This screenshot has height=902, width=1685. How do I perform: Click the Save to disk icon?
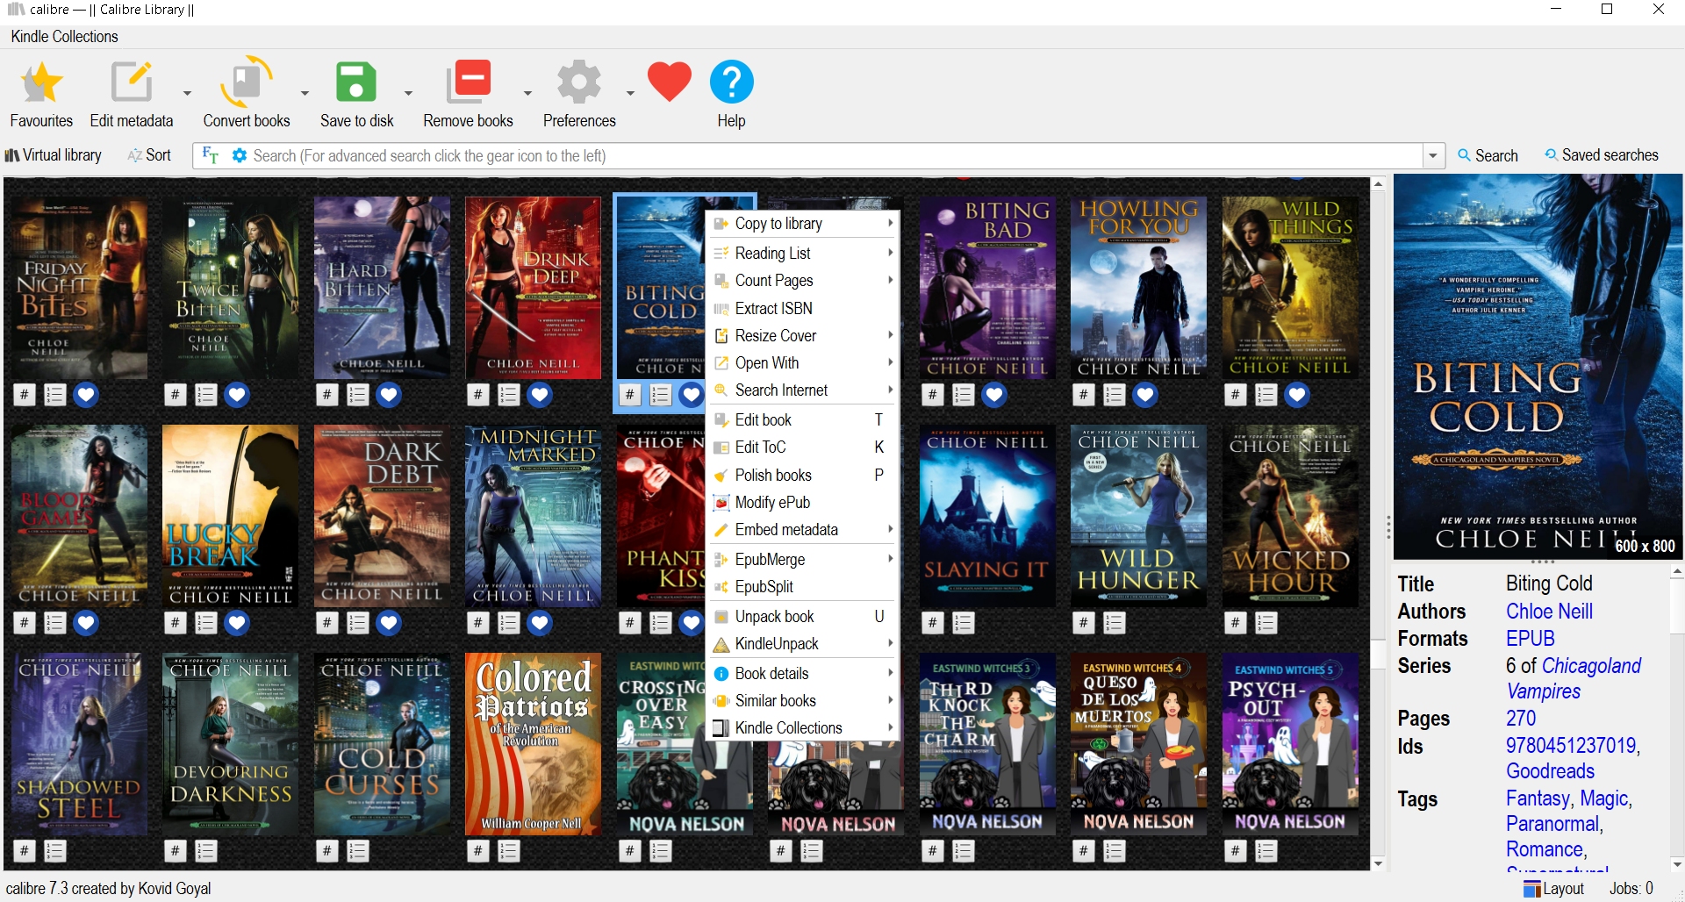(356, 83)
